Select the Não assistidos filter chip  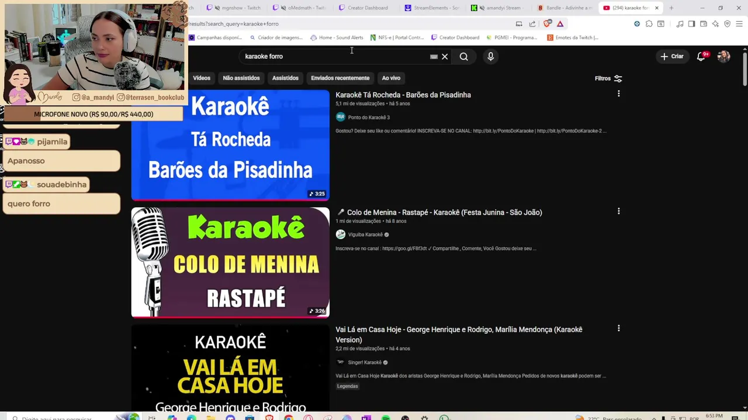click(x=241, y=78)
